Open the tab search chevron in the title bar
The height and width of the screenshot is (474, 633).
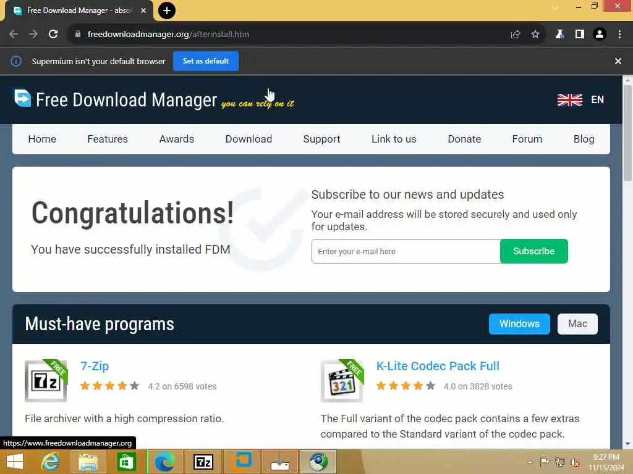point(556,7)
